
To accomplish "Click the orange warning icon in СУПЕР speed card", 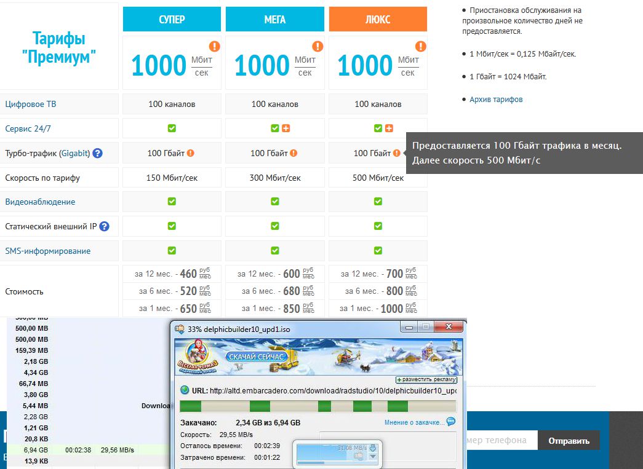I will coord(215,46).
